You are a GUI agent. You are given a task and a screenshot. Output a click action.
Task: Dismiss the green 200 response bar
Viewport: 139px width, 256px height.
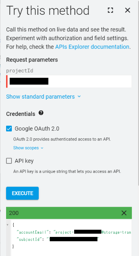tap(124, 213)
